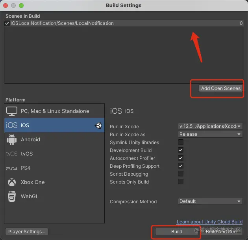This screenshot has width=248, height=240.
Task: Uncheck the LocalNotification scene checkbox
Action: [7, 23]
